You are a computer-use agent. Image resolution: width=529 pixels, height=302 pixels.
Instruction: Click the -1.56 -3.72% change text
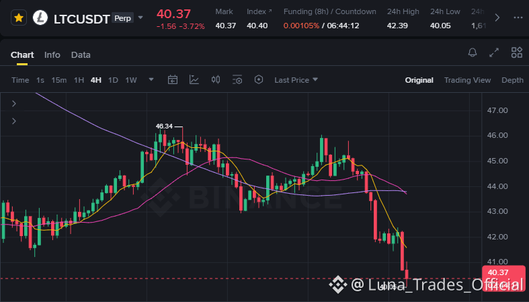[x=181, y=26]
